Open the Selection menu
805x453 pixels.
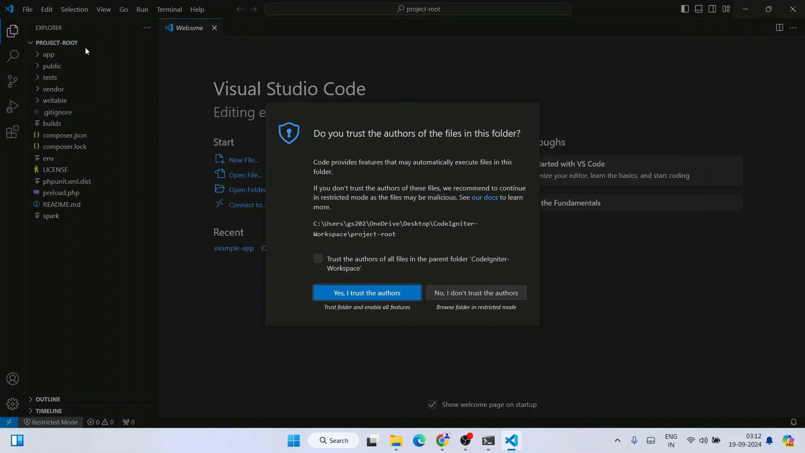coord(74,9)
